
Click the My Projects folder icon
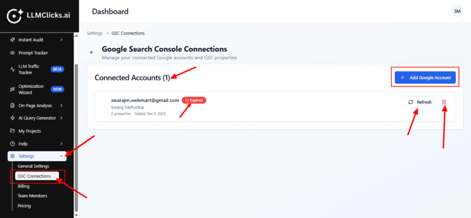pos(12,131)
